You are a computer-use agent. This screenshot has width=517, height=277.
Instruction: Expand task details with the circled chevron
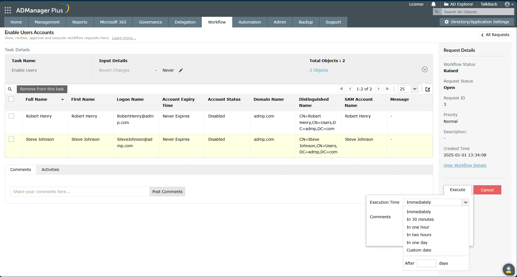point(425,69)
